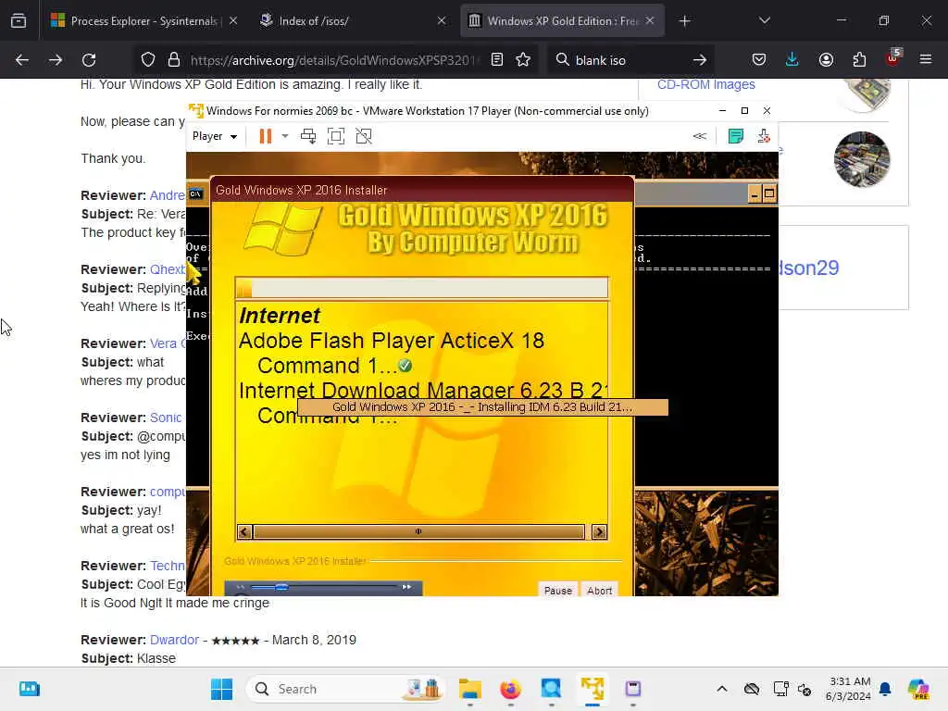
Task: Click the VMware removable device USB icon
Action: 764,136
